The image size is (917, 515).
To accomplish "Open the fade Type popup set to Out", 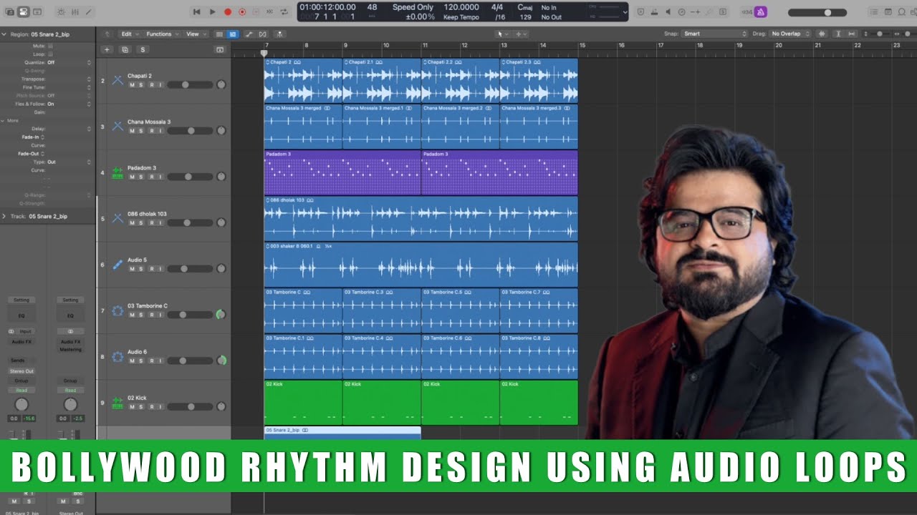I will [x=69, y=162].
